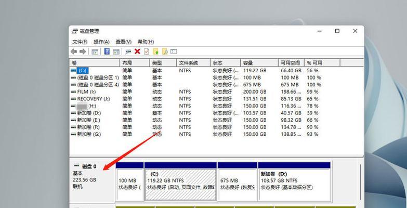The image size is (407, 208).
Task: Click the folder with magnifier icon
Action: click(x=165, y=51)
